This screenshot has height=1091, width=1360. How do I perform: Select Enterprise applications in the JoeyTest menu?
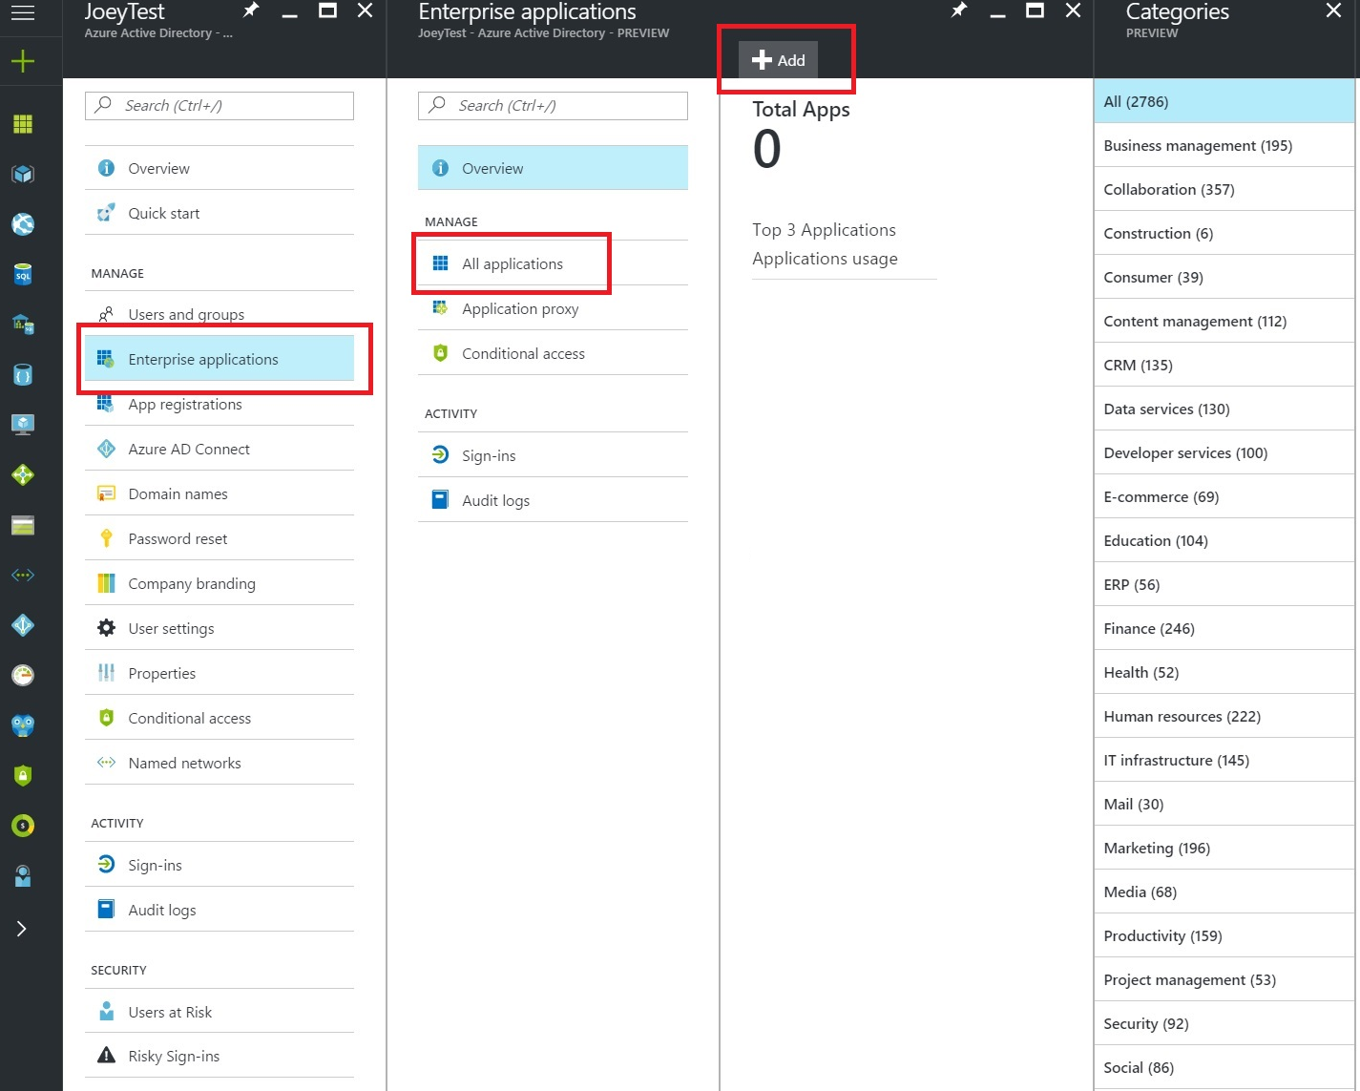[220, 359]
